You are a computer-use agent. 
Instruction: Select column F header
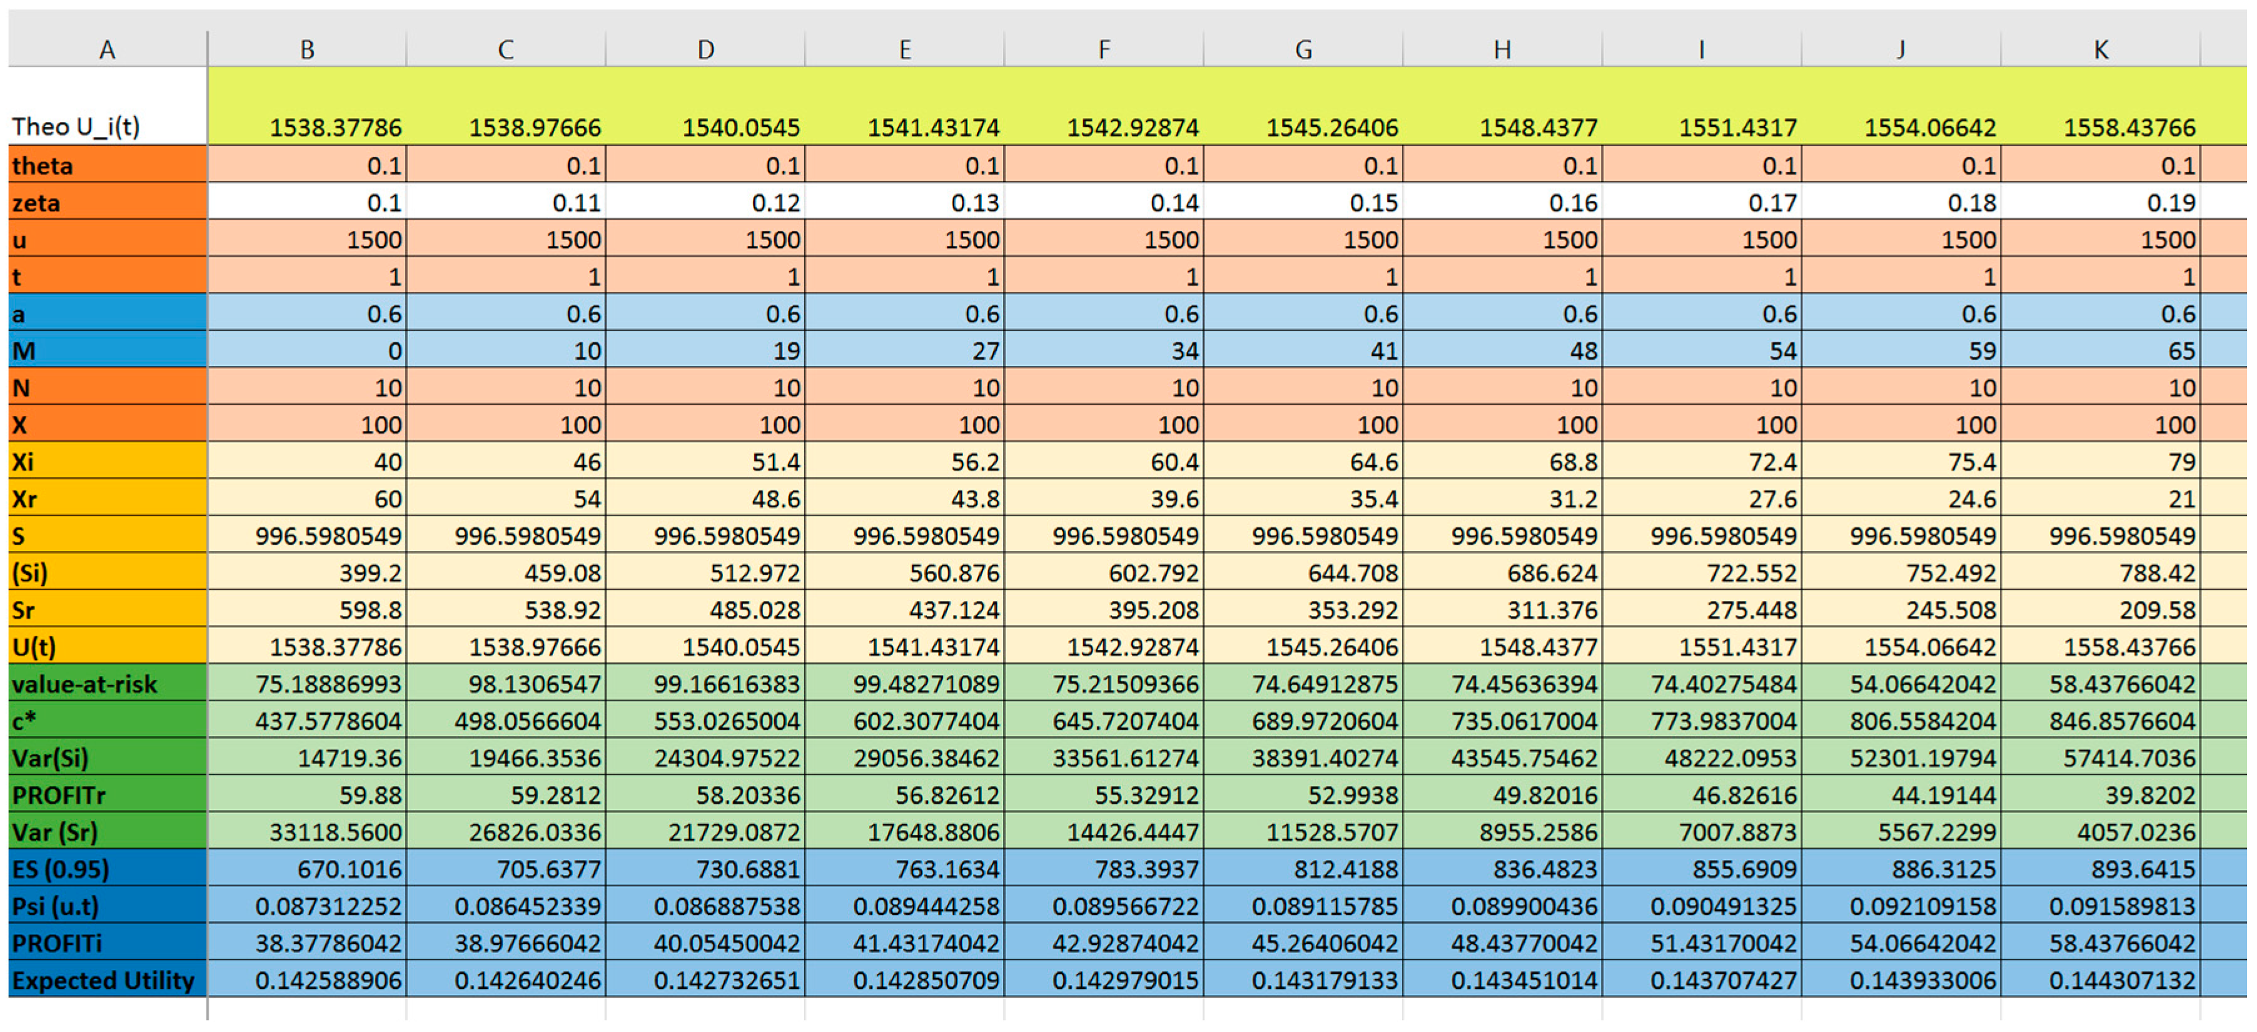tap(1104, 49)
